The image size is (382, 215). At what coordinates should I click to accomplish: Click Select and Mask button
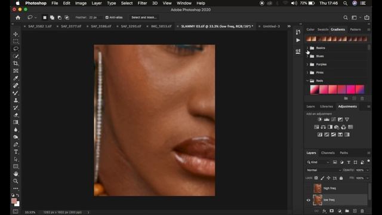click(144, 17)
